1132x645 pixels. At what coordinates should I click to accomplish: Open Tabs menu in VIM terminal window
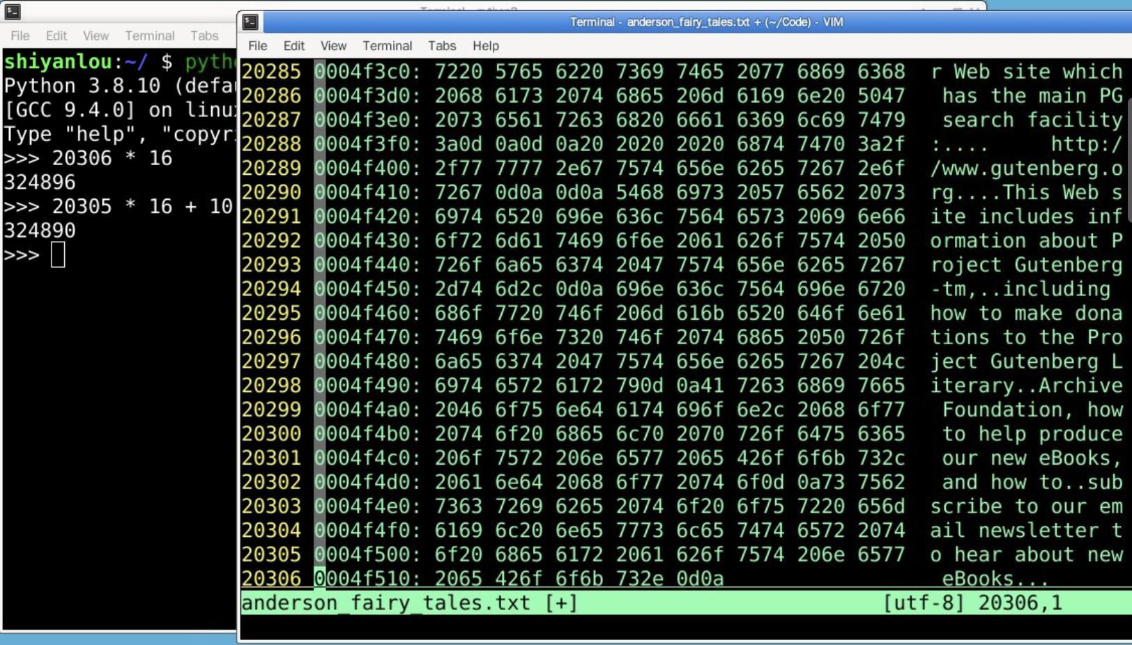coord(442,46)
